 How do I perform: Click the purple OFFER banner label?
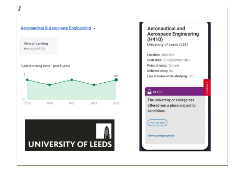pos(158,92)
